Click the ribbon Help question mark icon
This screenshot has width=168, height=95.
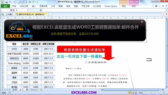click(x=156, y=6)
